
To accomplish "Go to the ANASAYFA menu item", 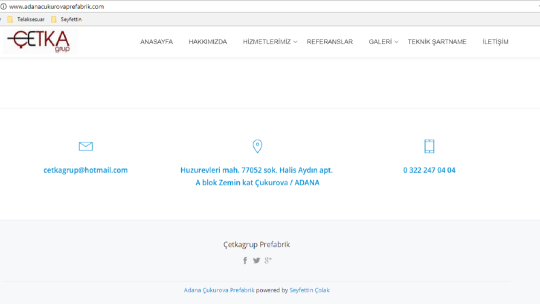I will pos(157,42).
